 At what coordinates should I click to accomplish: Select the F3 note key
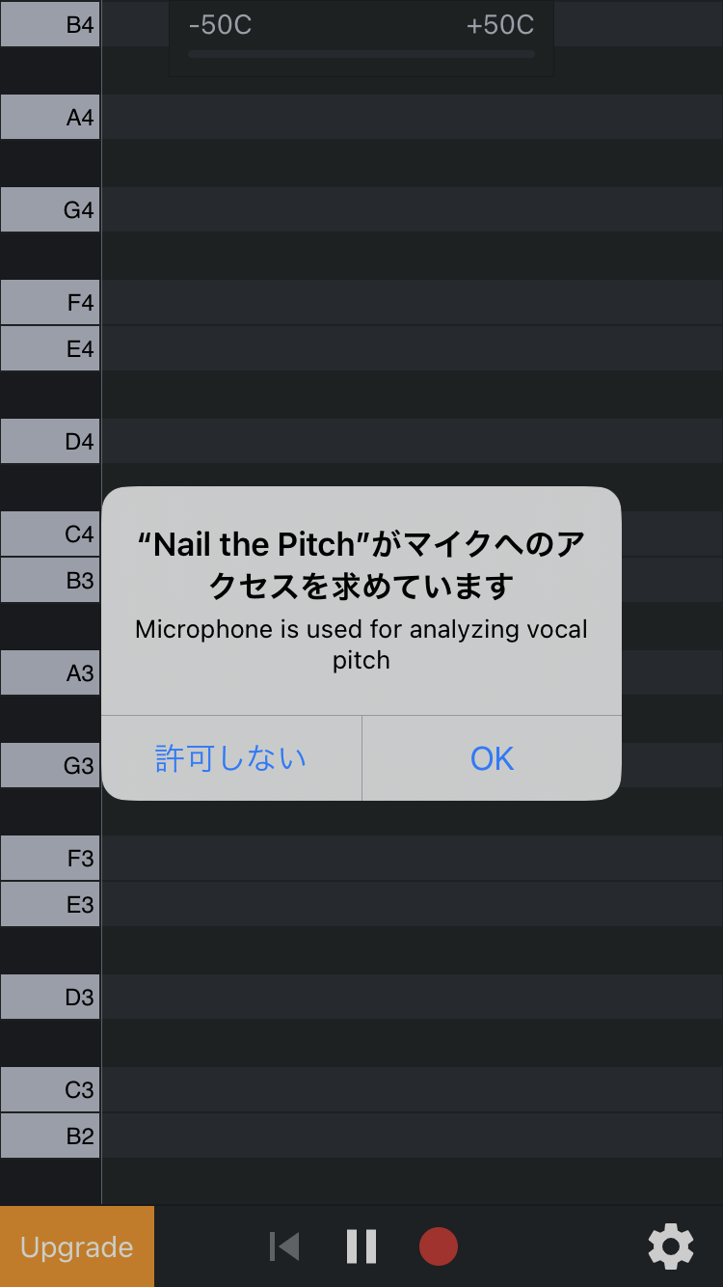[x=50, y=858]
